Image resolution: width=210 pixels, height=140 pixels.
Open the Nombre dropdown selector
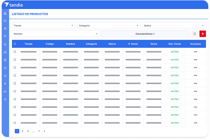tap(56, 34)
